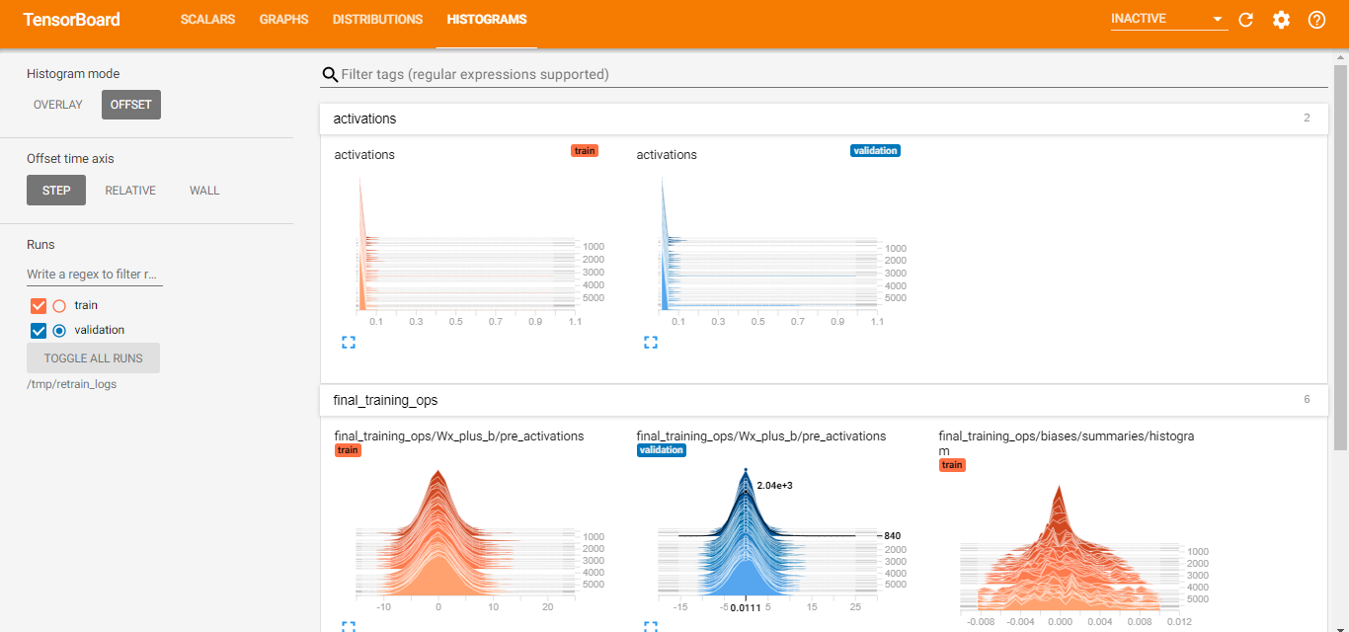Click the TensorBoard logo title

coord(71,20)
